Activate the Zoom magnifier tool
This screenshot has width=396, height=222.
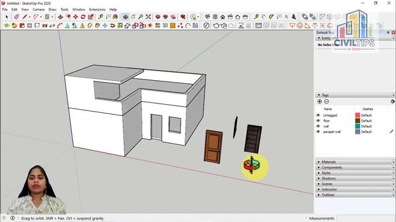click(140, 17)
